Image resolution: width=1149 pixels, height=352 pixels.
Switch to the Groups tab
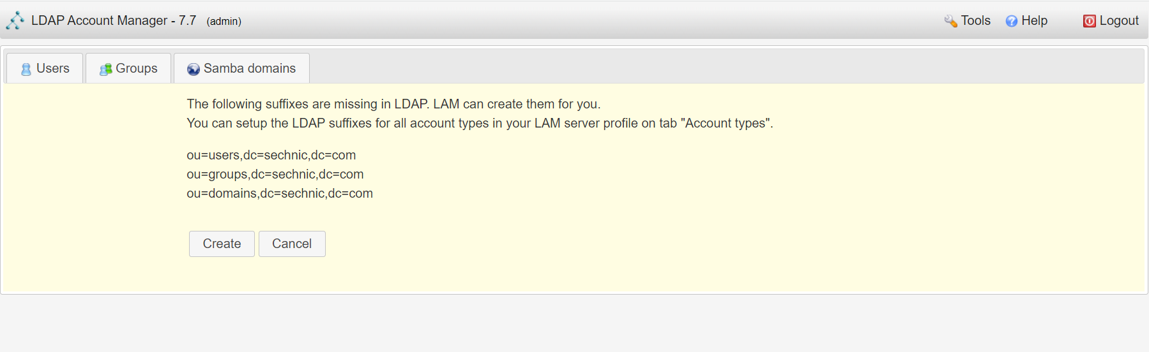click(x=128, y=68)
